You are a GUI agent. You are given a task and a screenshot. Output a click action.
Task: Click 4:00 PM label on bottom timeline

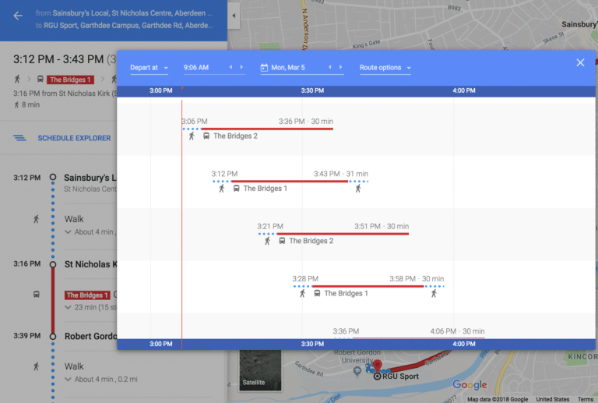[464, 344]
